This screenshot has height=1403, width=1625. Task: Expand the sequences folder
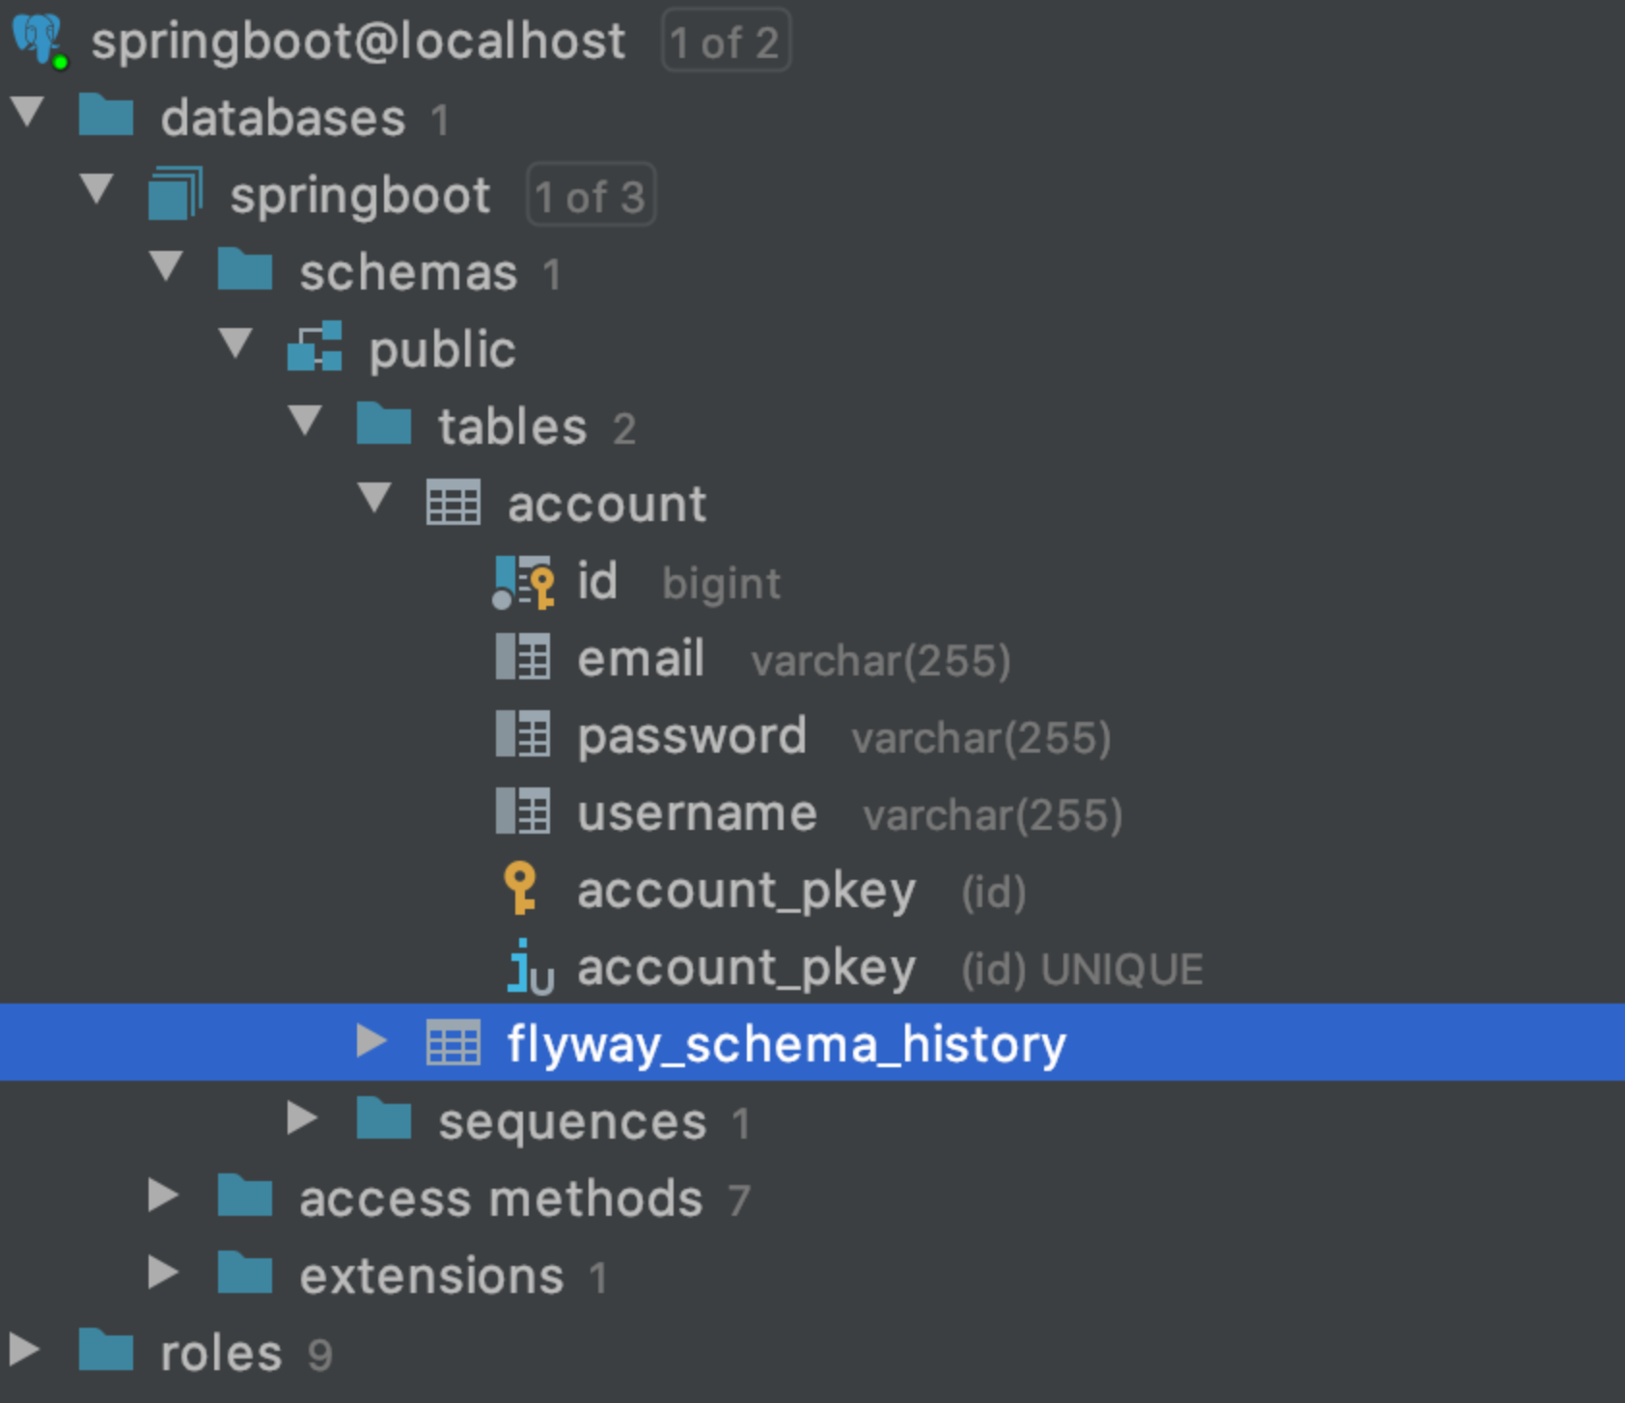coord(302,1117)
